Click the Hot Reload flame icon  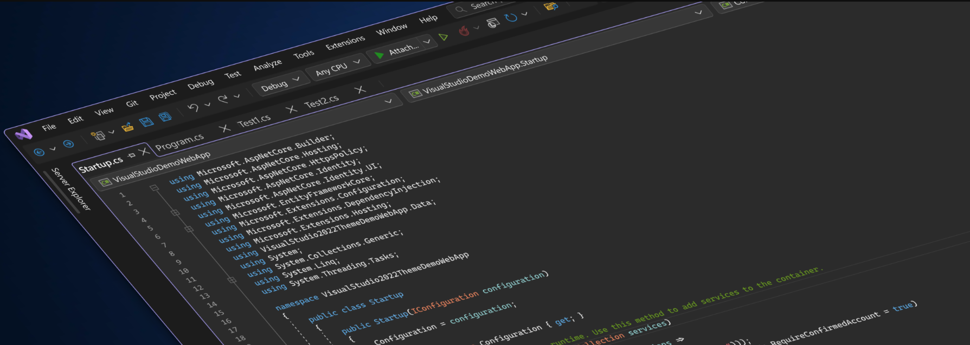pyautogui.click(x=464, y=31)
